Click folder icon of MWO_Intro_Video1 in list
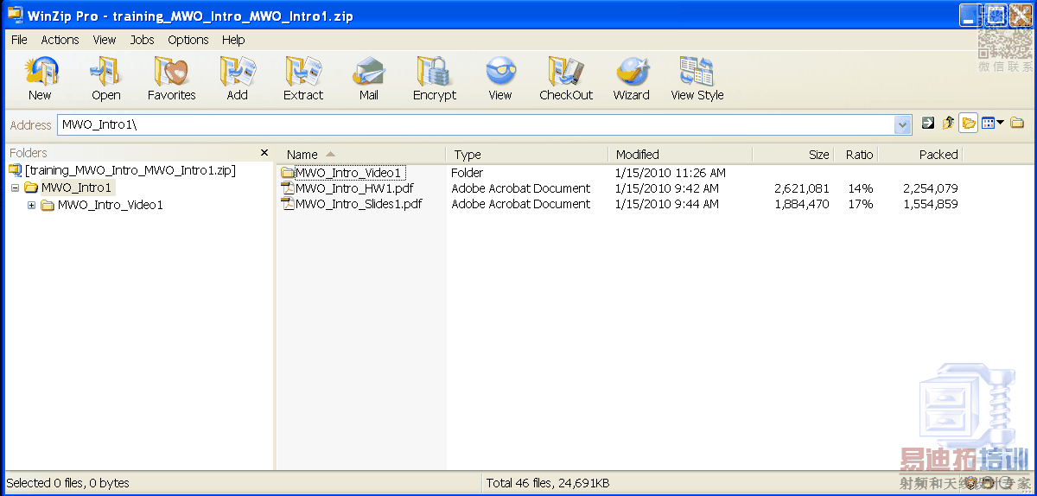 [288, 173]
